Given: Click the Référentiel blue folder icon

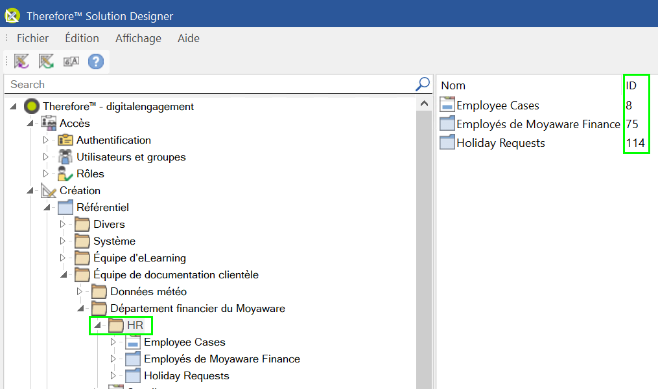Looking at the screenshot, I should pyautogui.click(x=65, y=208).
